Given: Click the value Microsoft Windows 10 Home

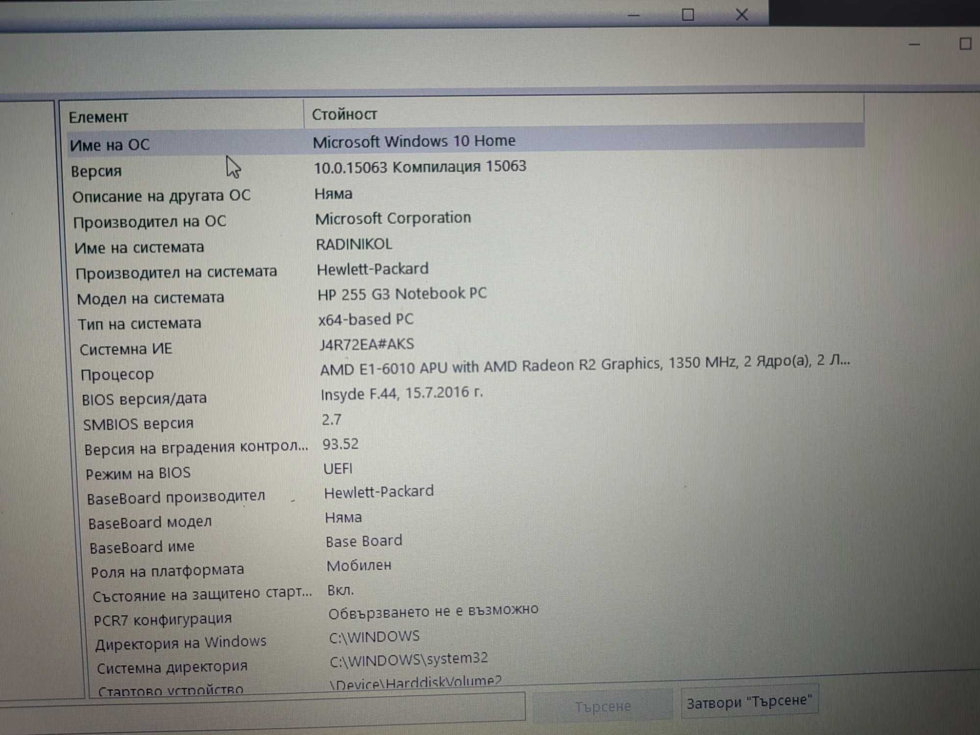Looking at the screenshot, I should [414, 142].
